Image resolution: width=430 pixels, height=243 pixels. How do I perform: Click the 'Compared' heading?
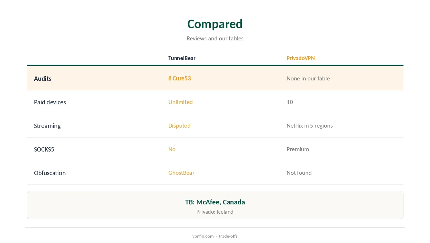point(215,24)
